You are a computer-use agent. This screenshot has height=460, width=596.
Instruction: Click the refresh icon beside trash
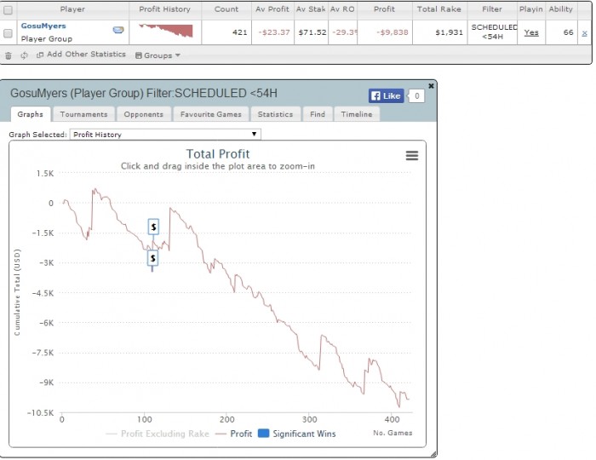(x=25, y=55)
